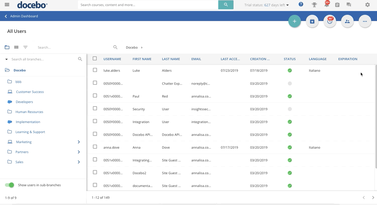
Task: Select the Docebo root branch
Action: tap(20, 70)
